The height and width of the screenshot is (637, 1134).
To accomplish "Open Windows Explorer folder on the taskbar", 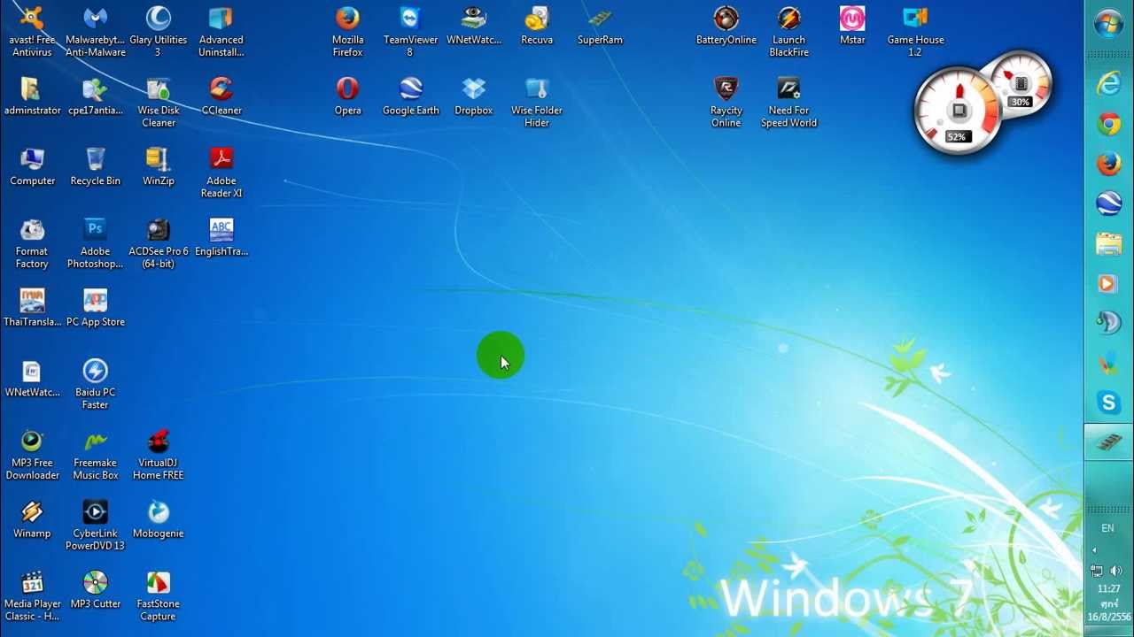I will pos(1109,243).
